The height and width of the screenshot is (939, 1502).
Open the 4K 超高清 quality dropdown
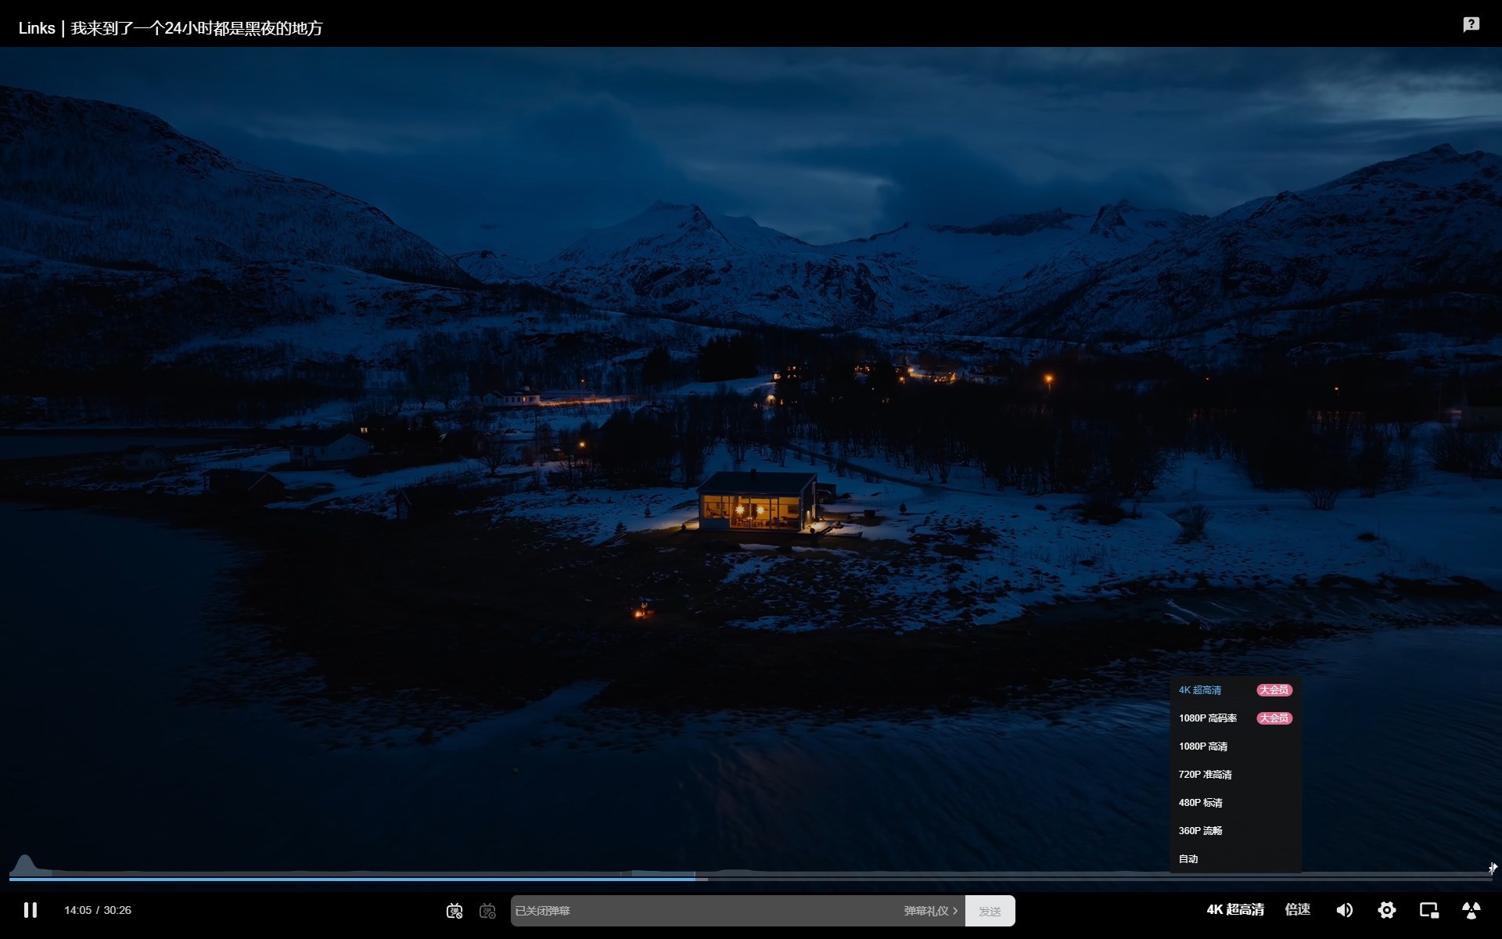pos(1234,909)
